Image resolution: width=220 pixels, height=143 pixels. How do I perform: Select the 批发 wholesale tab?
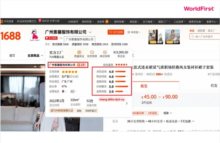coord(144,86)
